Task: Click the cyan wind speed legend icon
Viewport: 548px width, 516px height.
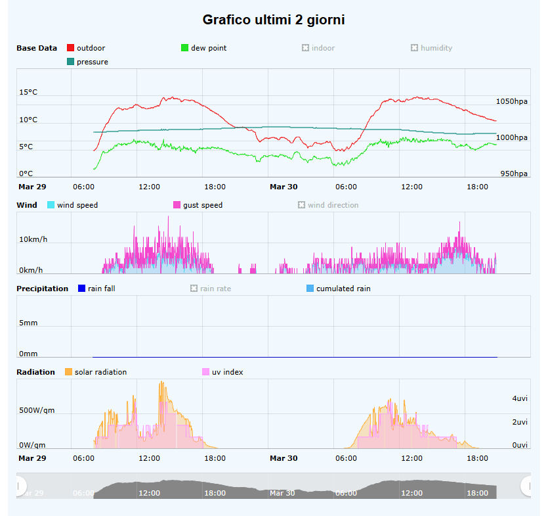Action: (51, 205)
